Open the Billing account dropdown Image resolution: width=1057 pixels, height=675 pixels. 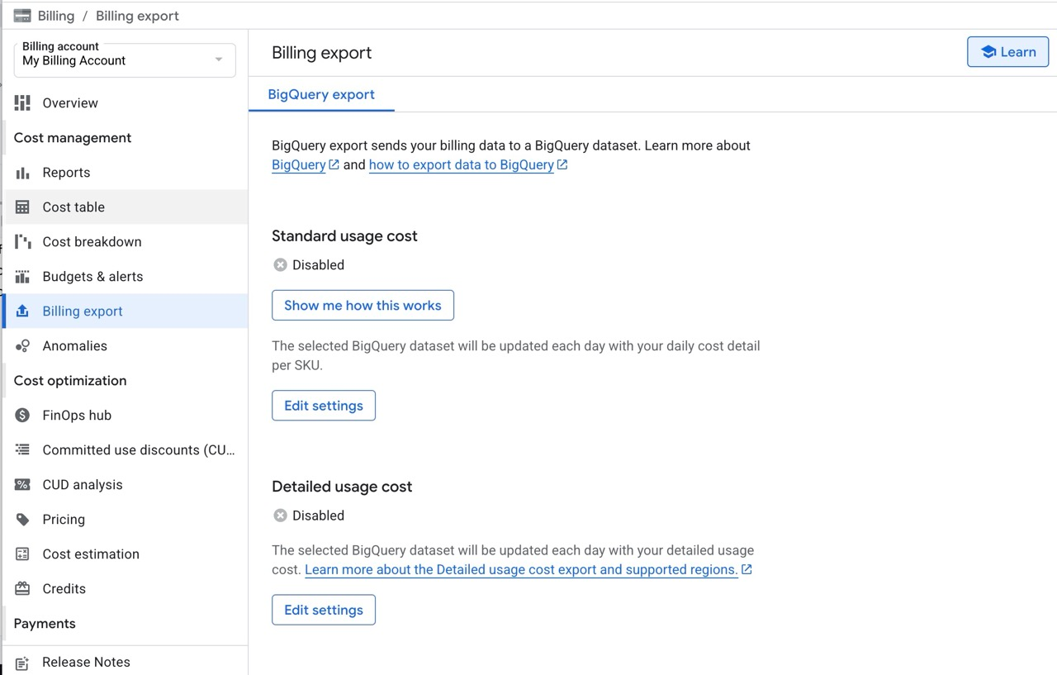(218, 59)
